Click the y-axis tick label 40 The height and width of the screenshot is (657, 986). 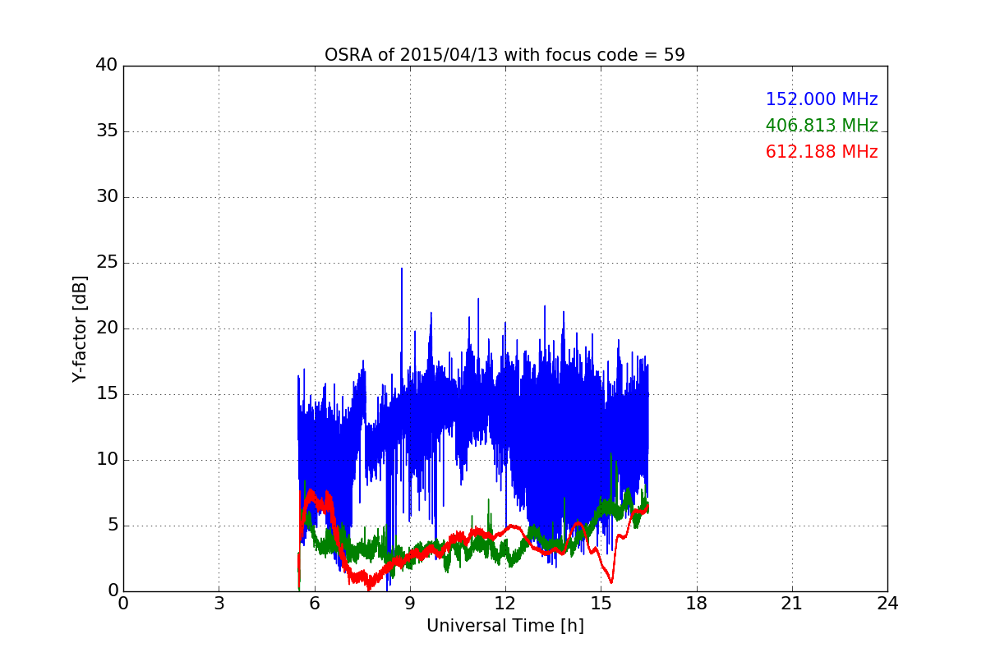pyautogui.click(x=107, y=66)
